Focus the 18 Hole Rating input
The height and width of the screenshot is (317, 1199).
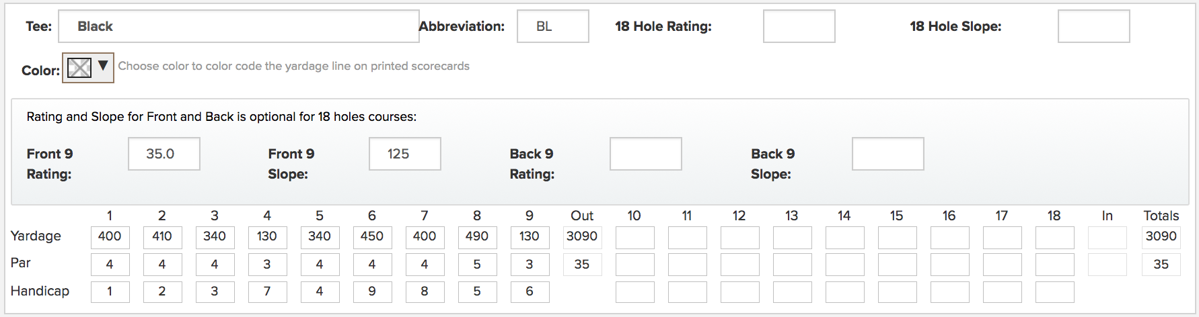[799, 26]
